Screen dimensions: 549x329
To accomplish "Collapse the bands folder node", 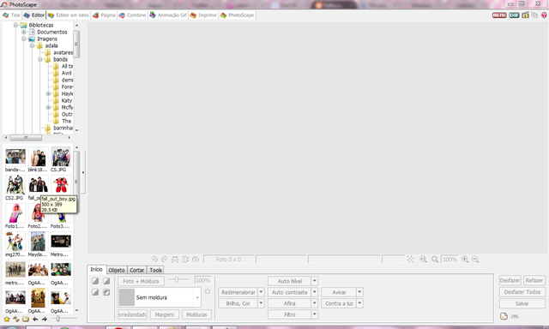I will [x=40, y=59].
